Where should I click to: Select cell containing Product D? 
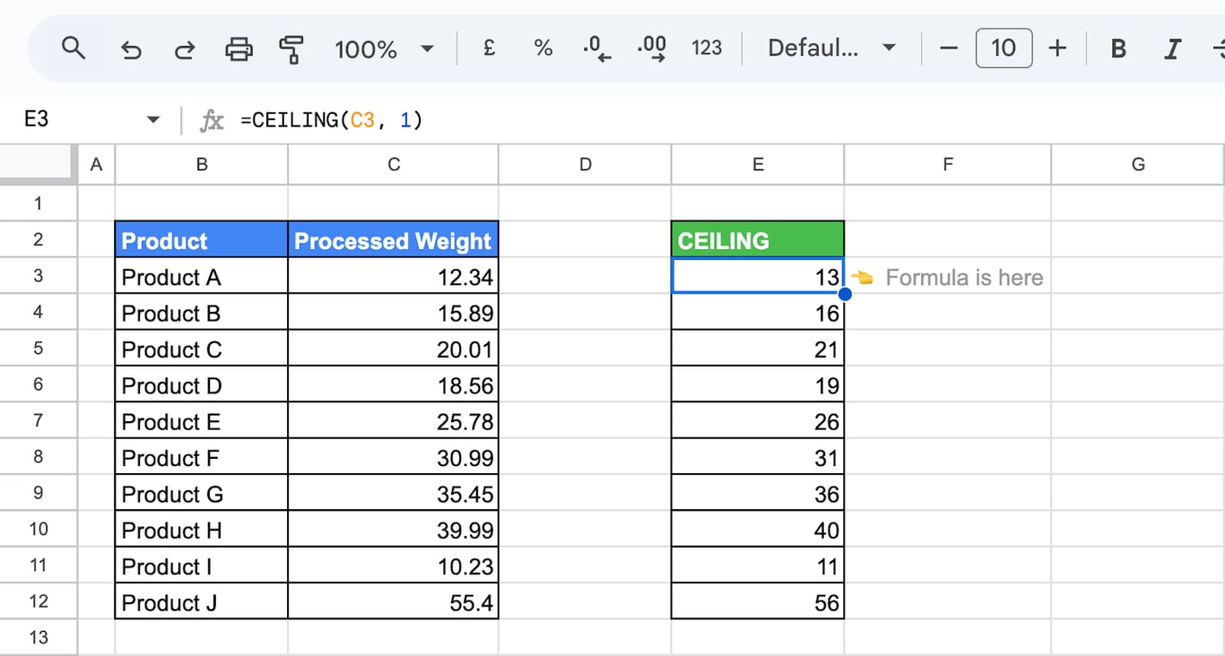pos(202,384)
